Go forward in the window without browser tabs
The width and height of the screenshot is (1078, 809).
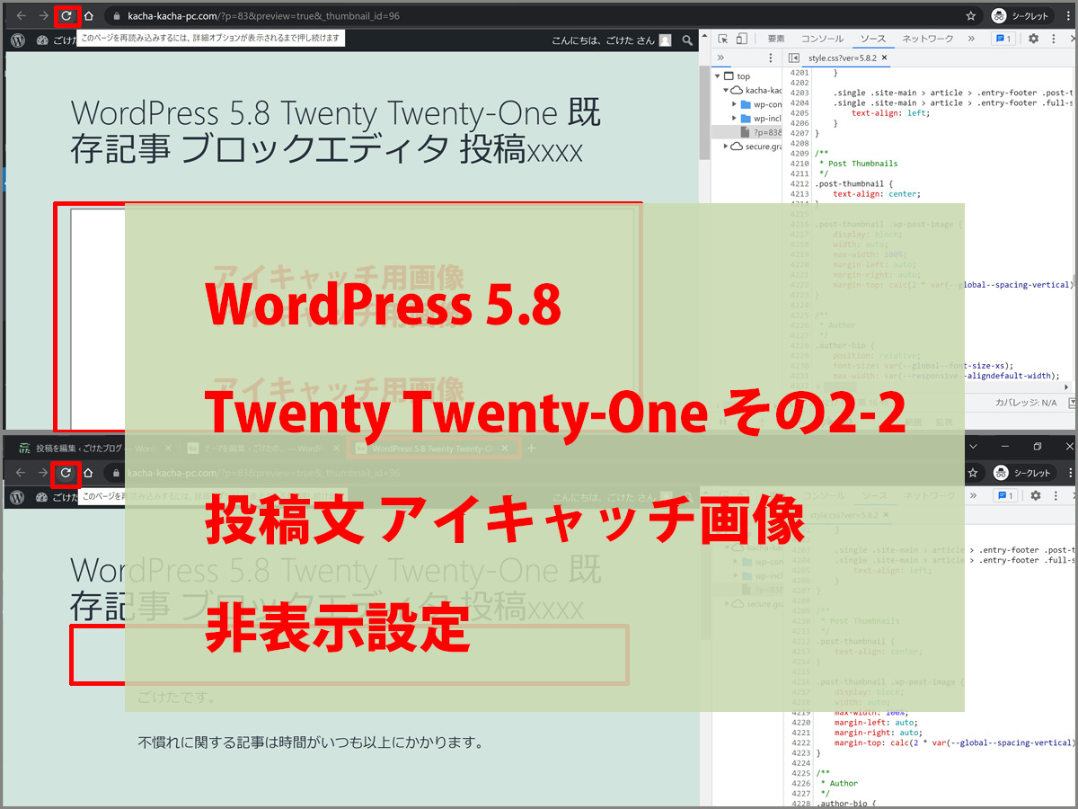click(x=43, y=15)
